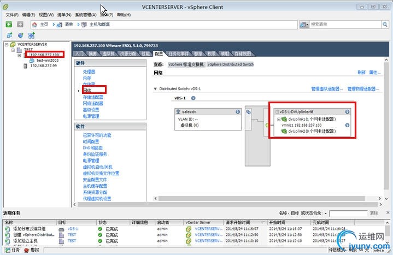Open the 系统管理(A) menu
393x255 pixels.
point(86,15)
